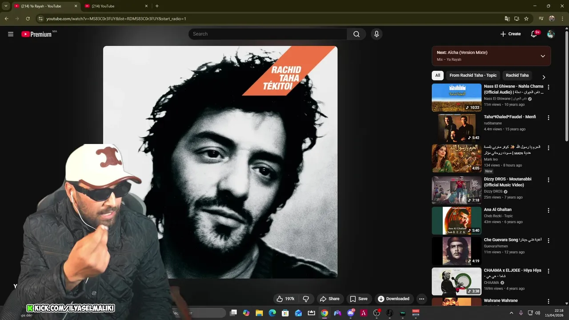Select the Rachid Taha filter chip
Viewport: 569px width, 320px height.
pyautogui.click(x=517, y=76)
